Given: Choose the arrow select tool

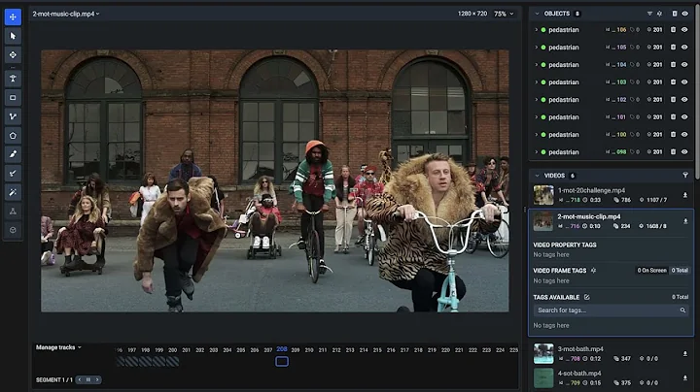Looking at the screenshot, I should point(13,36).
